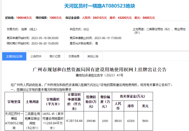The height and width of the screenshot is (131, 189).
Task: Open the 其他公告 tab
Action: [x=93, y=56]
